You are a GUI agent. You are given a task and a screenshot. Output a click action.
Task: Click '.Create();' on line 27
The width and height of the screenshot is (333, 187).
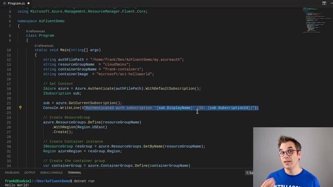(x=62, y=132)
